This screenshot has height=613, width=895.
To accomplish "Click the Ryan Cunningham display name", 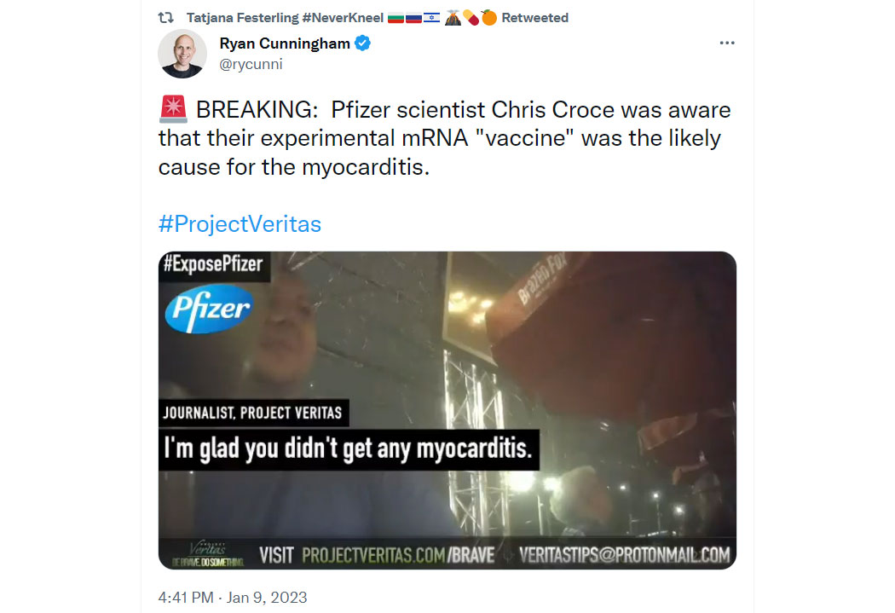I will point(284,43).
